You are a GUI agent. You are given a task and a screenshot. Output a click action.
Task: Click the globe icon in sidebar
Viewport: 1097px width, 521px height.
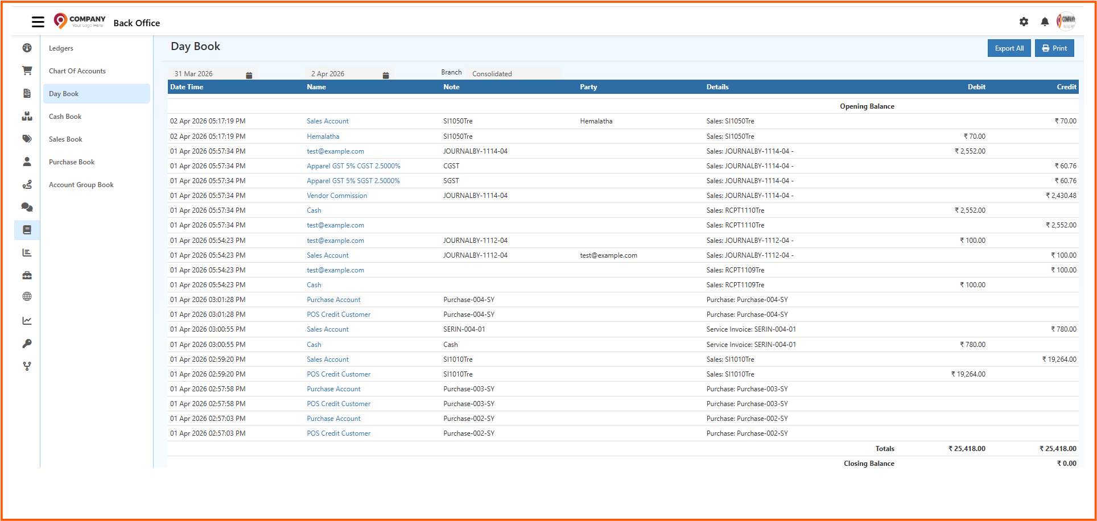[27, 296]
